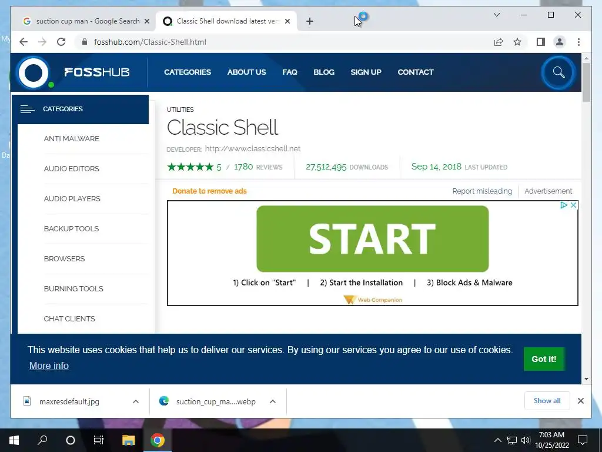Open the network tray icon
602x452 pixels.
coord(512,440)
